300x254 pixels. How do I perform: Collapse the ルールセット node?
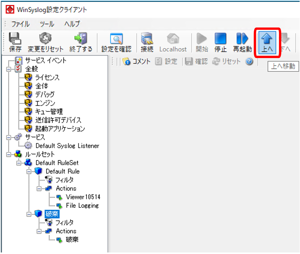[x=9, y=154]
